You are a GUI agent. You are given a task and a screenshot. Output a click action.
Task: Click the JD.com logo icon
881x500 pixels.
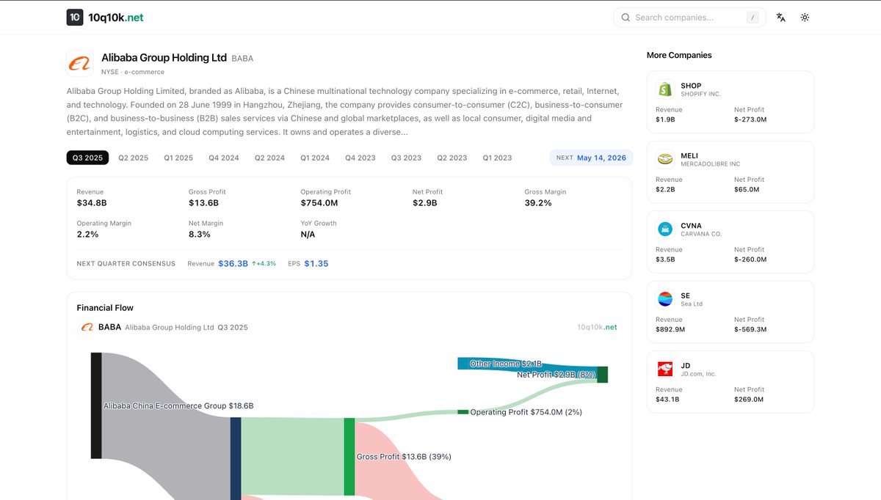tap(665, 370)
